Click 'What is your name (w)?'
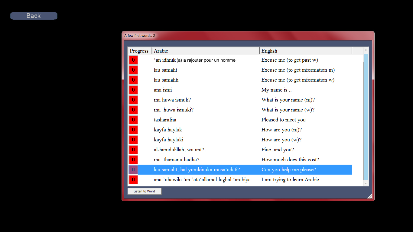The image size is (413, 232). (x=288, y=110)
